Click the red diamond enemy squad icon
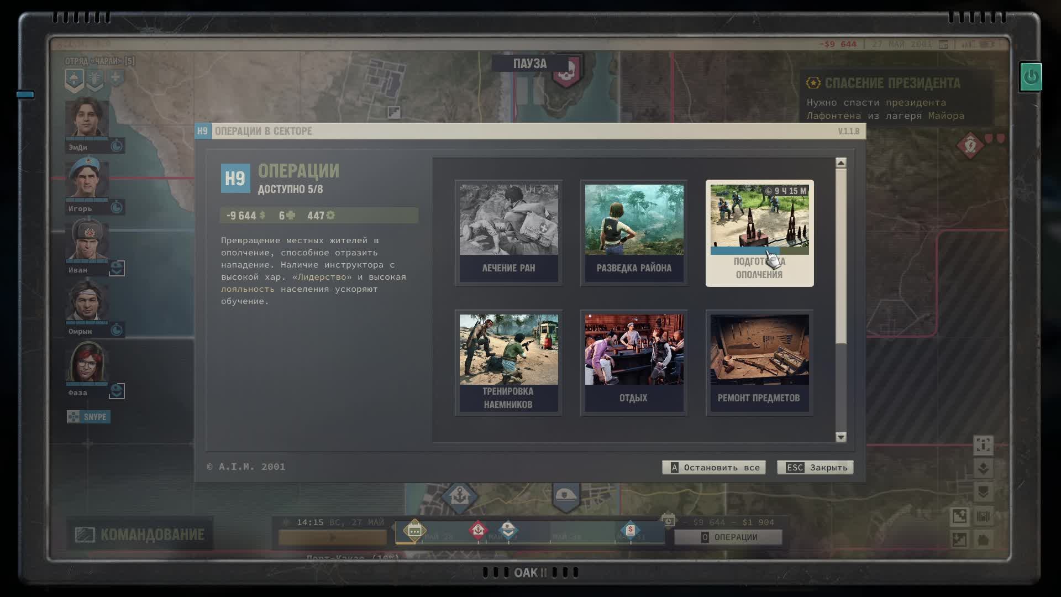The image size is (1061, 597). pyautogui.click(x=970, y=146)
